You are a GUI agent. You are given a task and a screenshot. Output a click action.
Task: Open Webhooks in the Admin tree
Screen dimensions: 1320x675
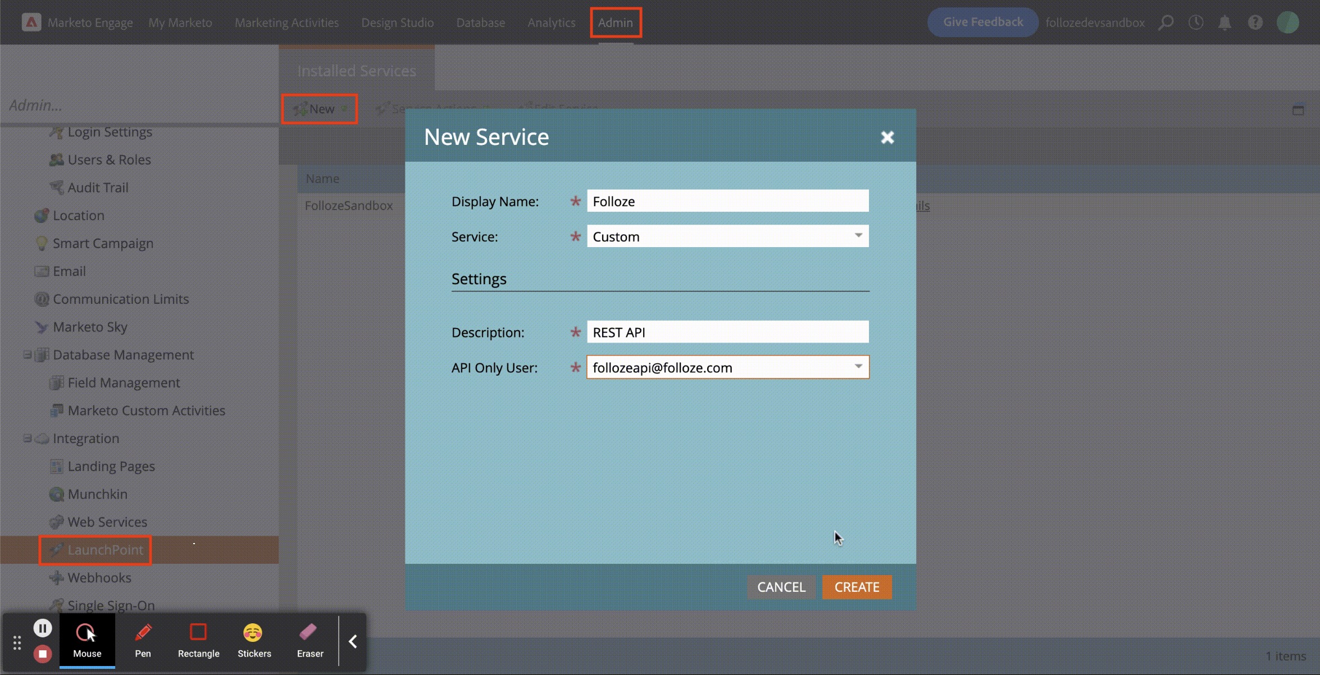click(99, 578)
